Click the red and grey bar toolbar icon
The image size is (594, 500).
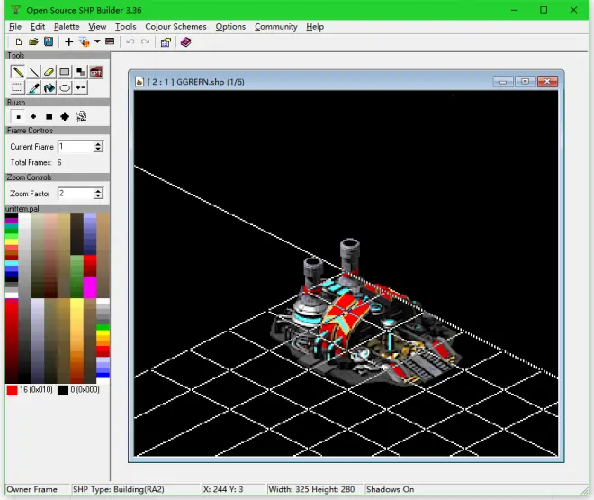click(x=110, y=41)
